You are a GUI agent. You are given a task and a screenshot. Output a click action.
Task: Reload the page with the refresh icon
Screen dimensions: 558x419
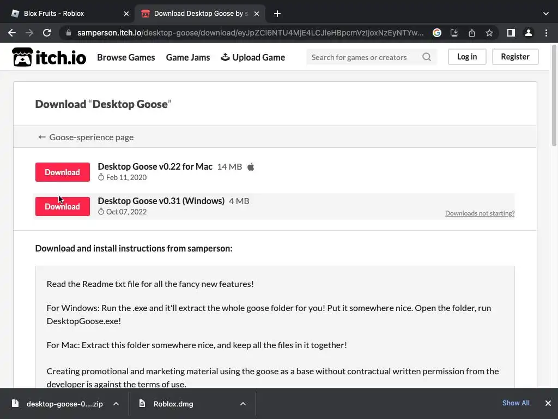tap(47, 33)
